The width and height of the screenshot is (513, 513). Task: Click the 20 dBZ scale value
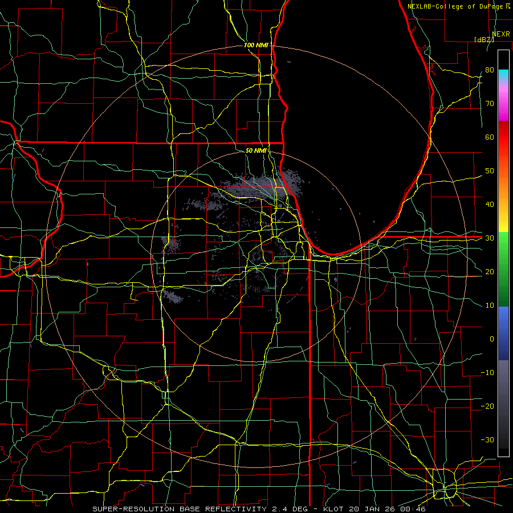click(x=490, y=271)
